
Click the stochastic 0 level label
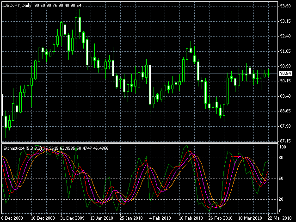pyautogui.click(x=280, y=211)
